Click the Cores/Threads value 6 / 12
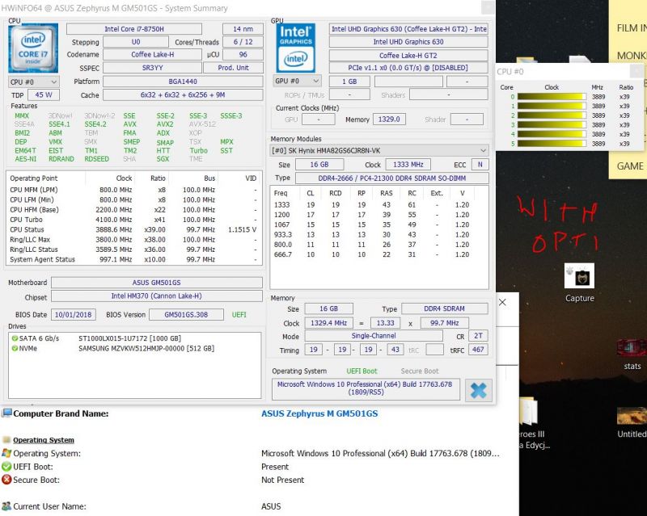The width and height of the screenshot is (647, 516). (243, 42)
